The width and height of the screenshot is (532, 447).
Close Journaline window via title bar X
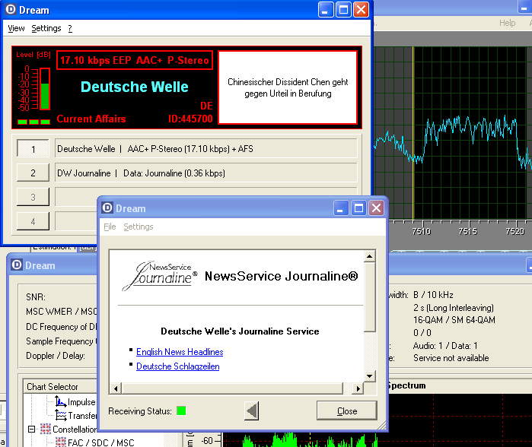point(377,208)
